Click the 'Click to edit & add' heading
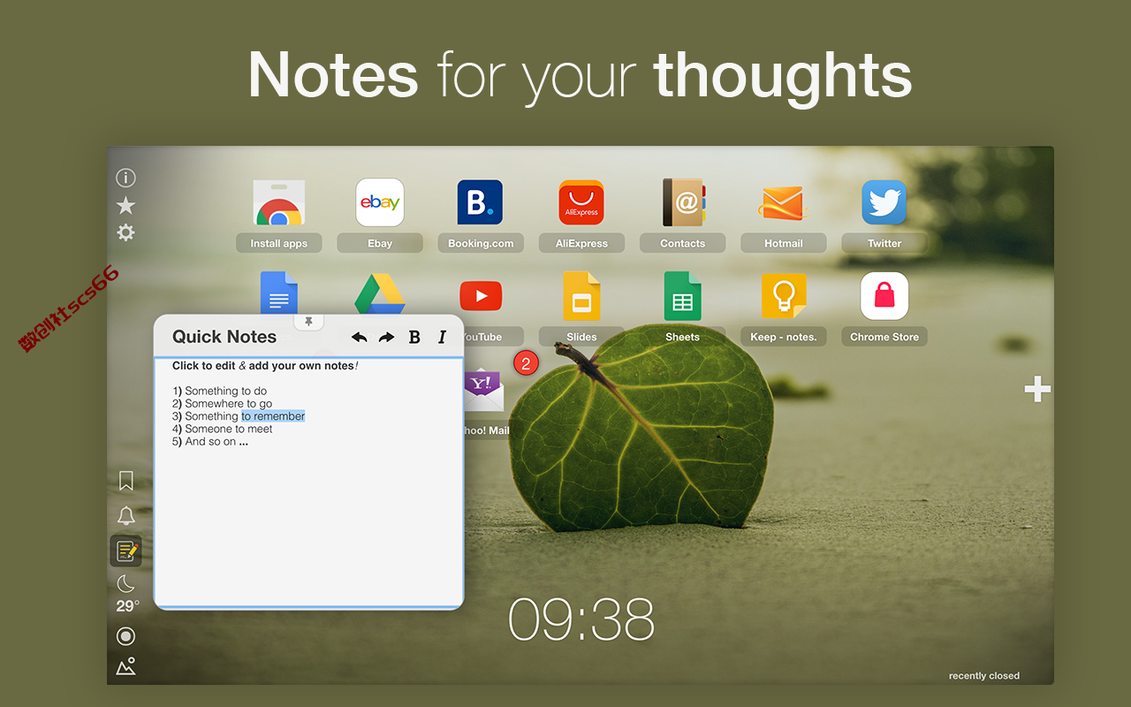The width and height of the screenshot is (1131, 707). click(265, 366)
